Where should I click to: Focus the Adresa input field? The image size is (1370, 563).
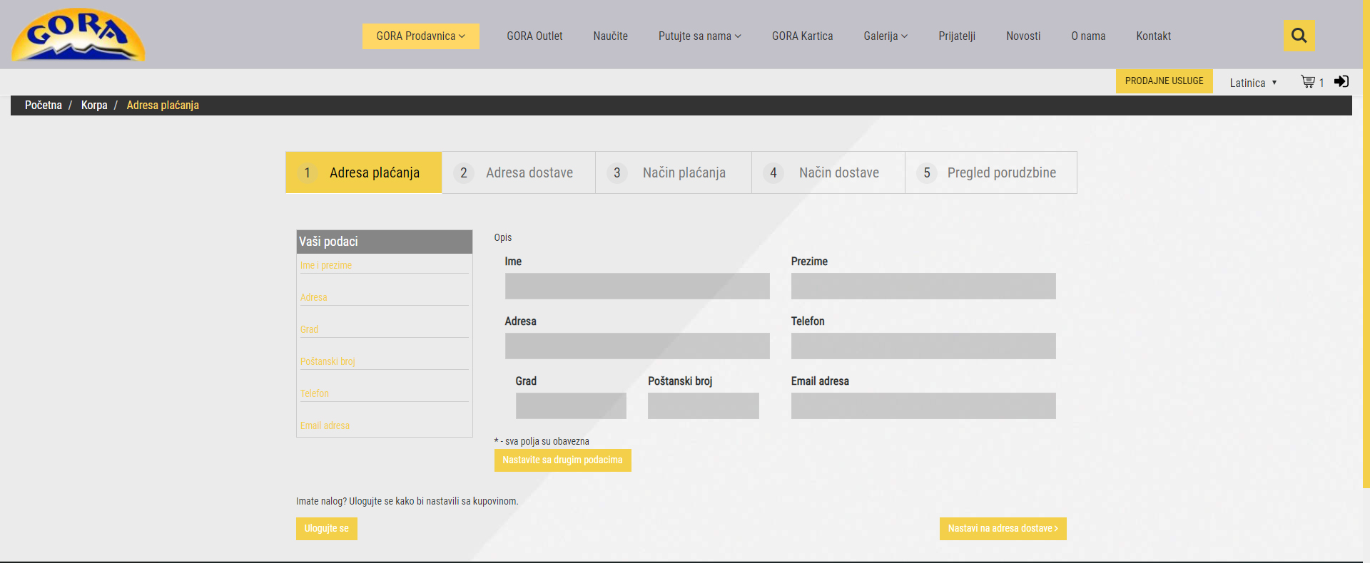click(637, 346)
